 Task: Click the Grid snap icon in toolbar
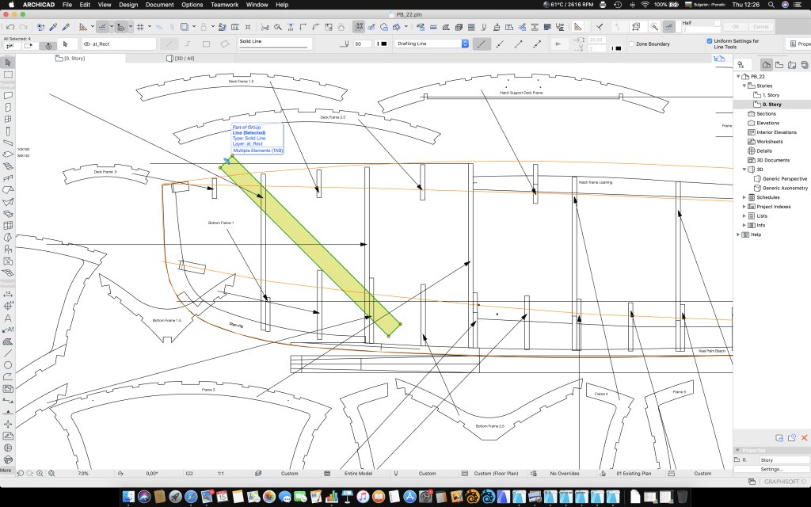(140, 26)
